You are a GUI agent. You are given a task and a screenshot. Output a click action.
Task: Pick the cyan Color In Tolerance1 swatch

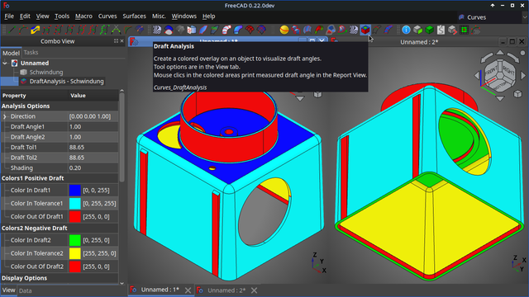(75, 204)
